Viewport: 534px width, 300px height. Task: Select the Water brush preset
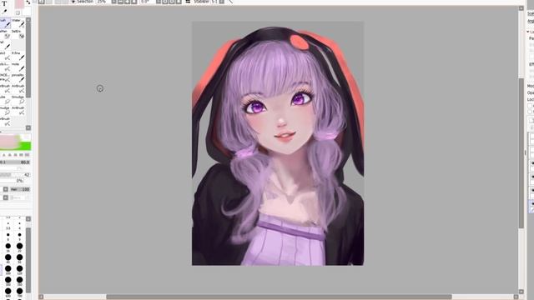coord(18,23)
